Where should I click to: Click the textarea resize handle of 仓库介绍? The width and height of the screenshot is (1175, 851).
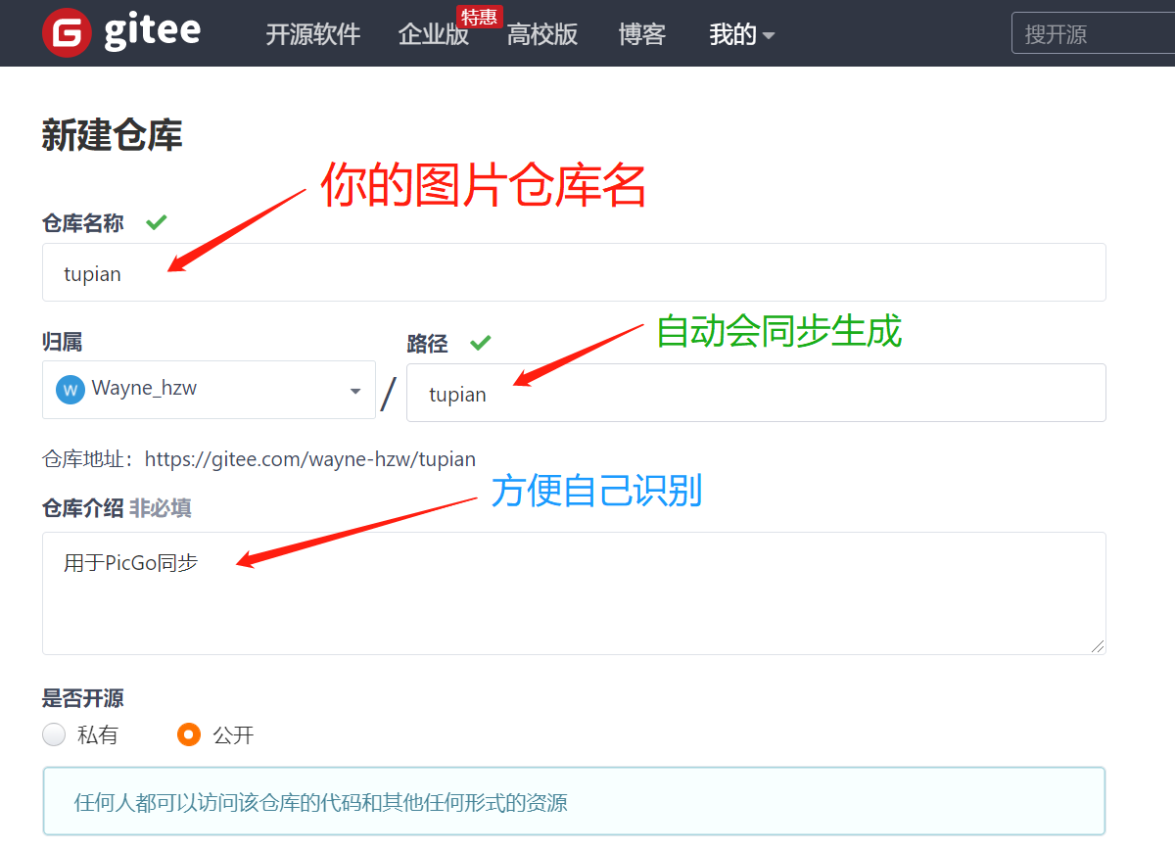[1098, 645]
